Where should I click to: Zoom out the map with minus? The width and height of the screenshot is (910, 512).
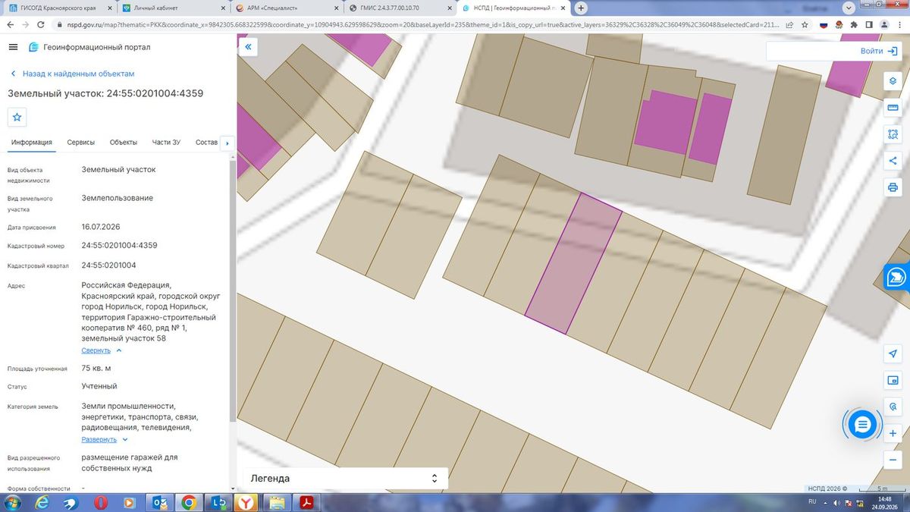(893, 460)
